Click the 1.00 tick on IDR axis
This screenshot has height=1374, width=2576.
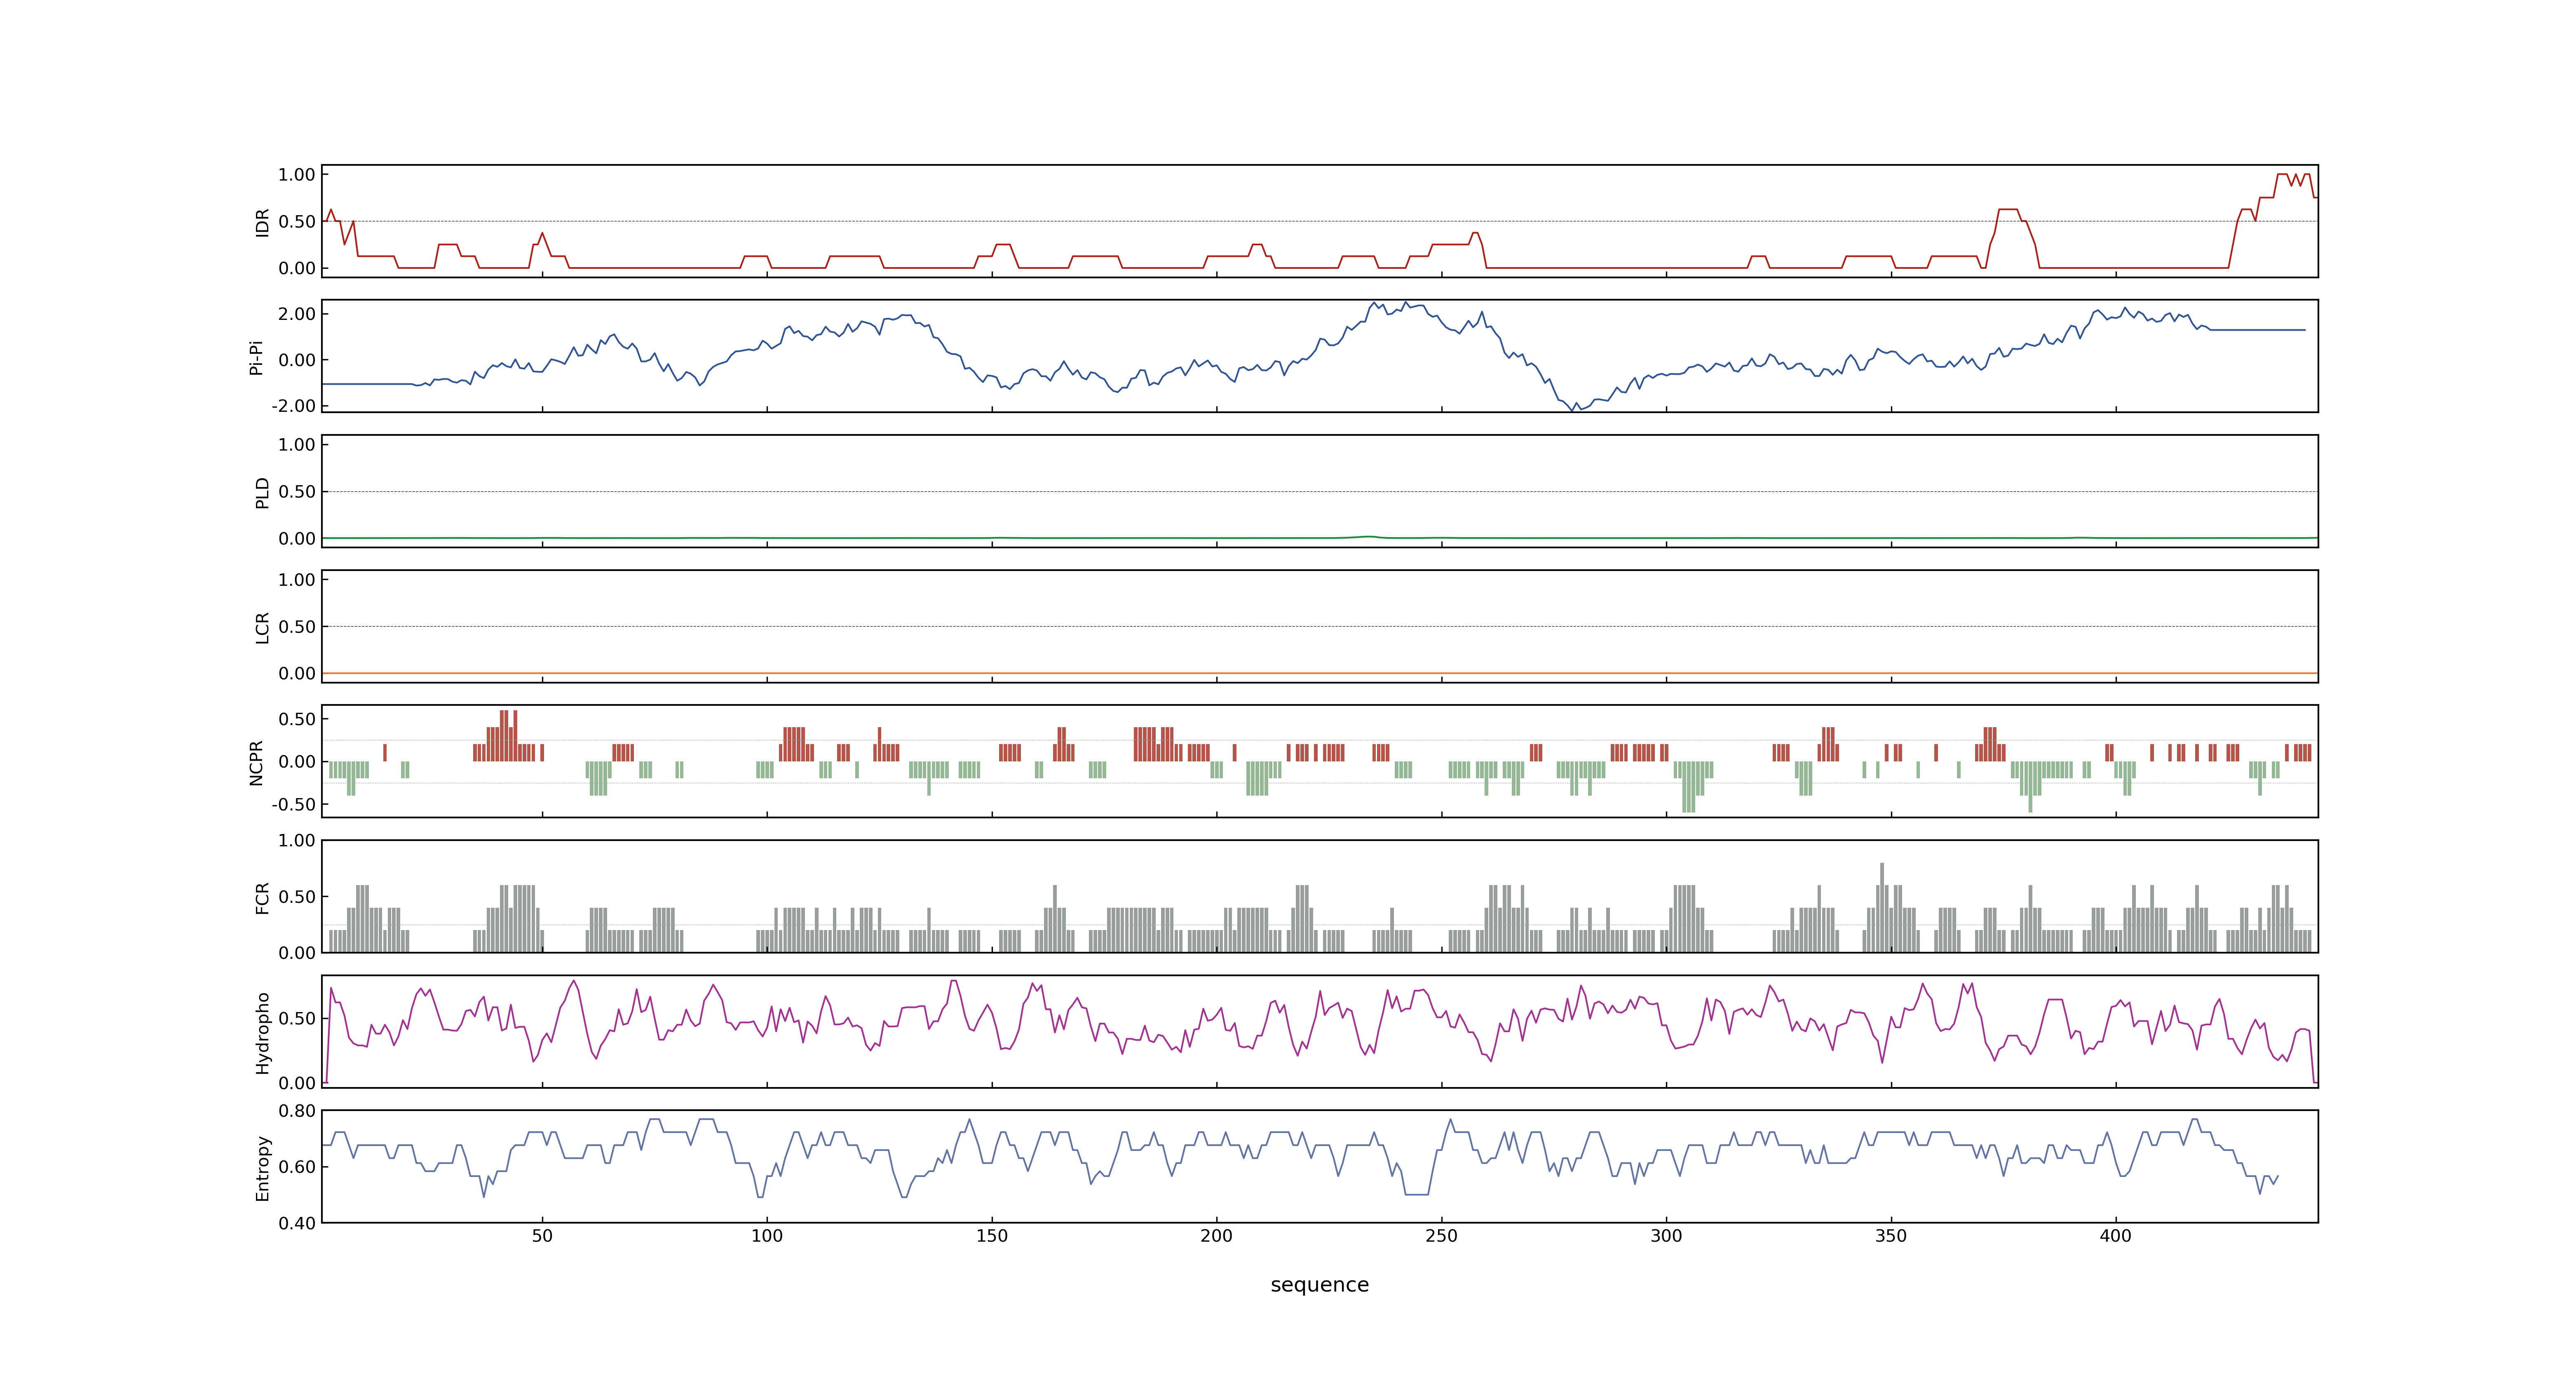tap(297, 175)
